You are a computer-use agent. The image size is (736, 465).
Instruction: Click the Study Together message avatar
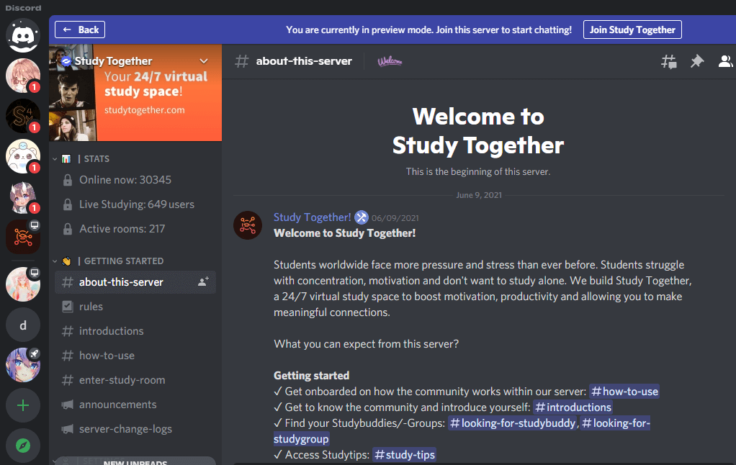coord(247,225)
